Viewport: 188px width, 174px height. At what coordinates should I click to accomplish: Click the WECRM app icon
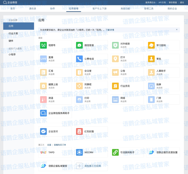(79, 152)
